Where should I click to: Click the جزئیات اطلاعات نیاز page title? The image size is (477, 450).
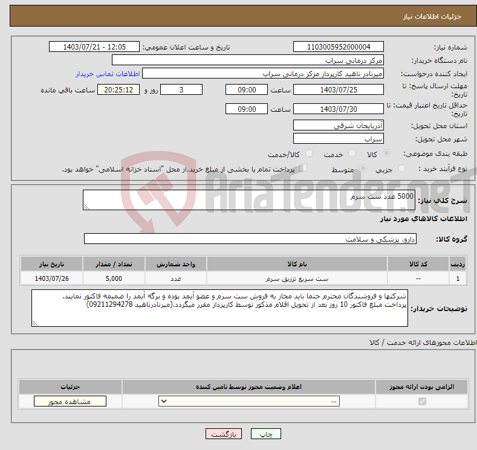(432, 16)
